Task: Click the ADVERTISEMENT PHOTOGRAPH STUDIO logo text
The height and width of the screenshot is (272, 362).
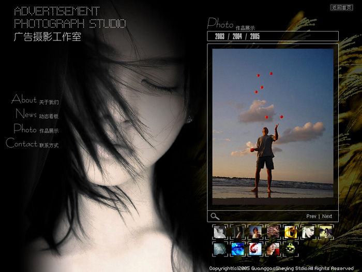Action: (70, 17)
